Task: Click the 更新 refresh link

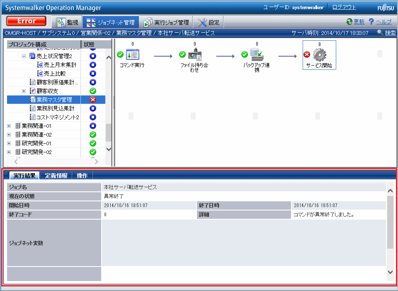Action: coord(359,22)
